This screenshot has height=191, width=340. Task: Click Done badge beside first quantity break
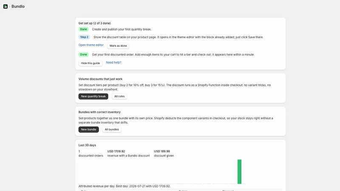(x=83, y=29)
